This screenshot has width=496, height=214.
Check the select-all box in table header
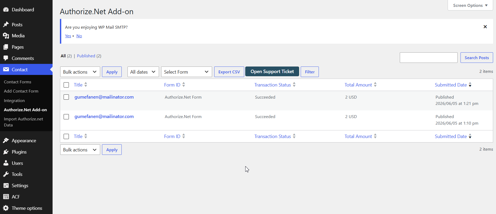(66, 85)
